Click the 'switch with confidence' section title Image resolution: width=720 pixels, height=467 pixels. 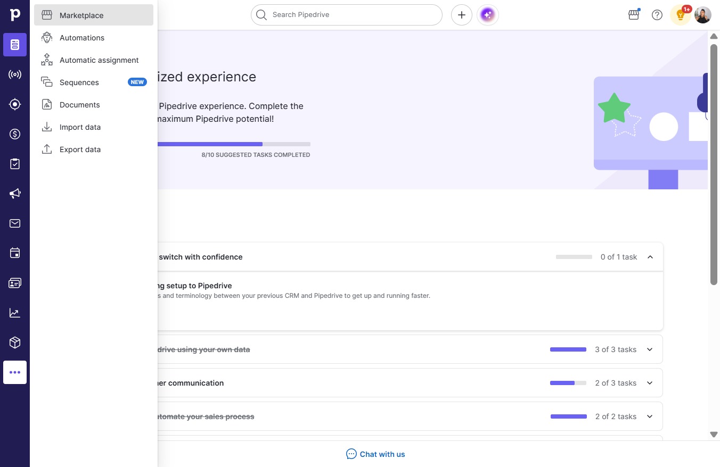(200, 257)
